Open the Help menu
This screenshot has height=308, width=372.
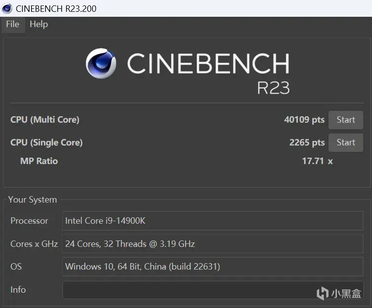(39, 25)
